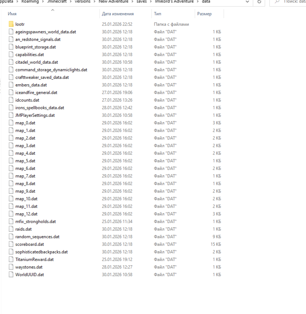
Task: Click the WorldUUID.dat file icon
Action: (x=11, y=275)
